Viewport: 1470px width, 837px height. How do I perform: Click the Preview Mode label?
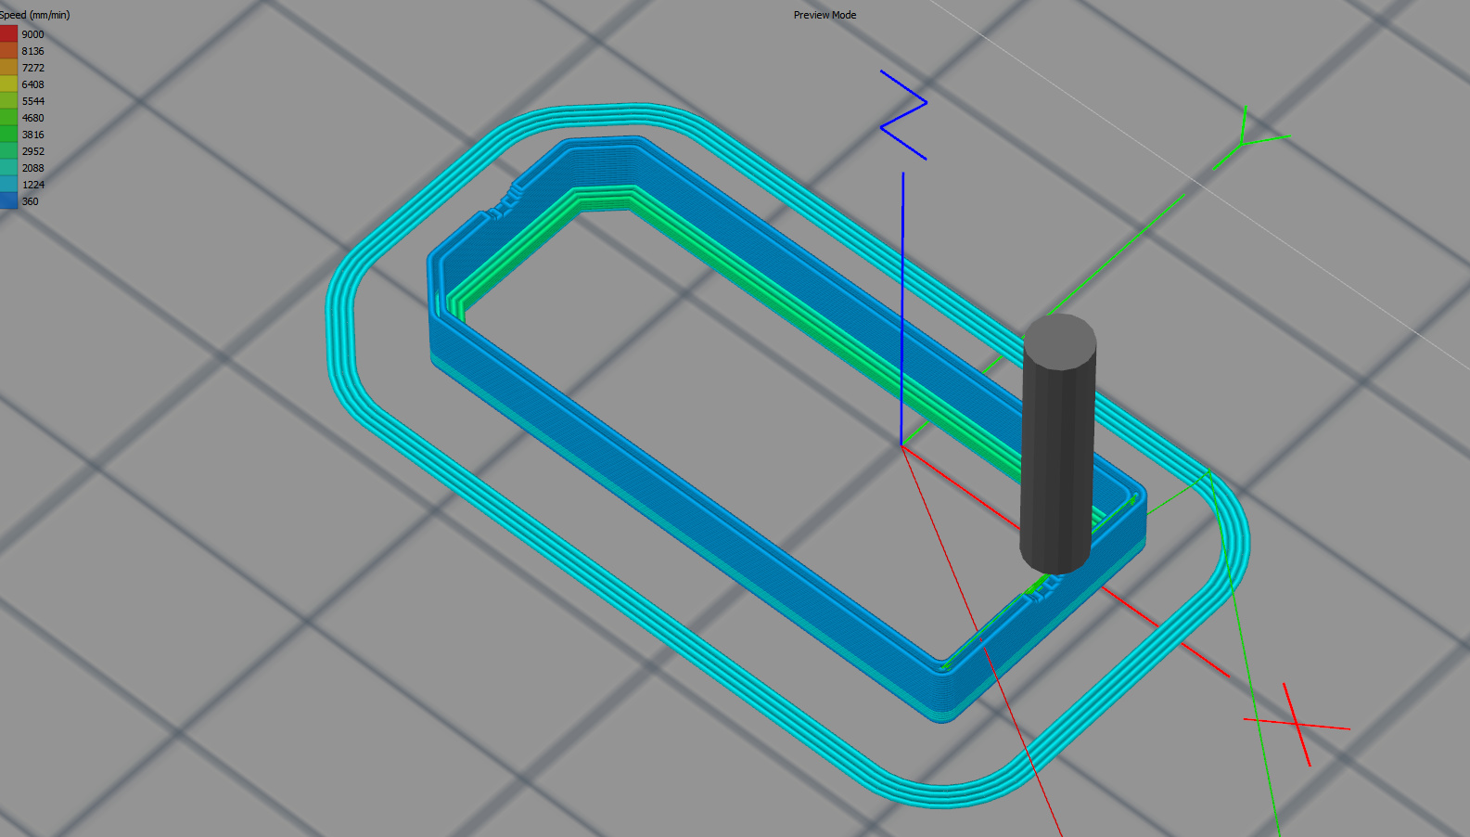tap(824, 15)
